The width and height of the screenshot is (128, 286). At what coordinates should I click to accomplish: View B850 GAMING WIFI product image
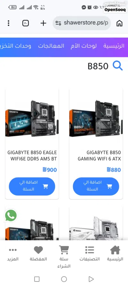(96, 118)
